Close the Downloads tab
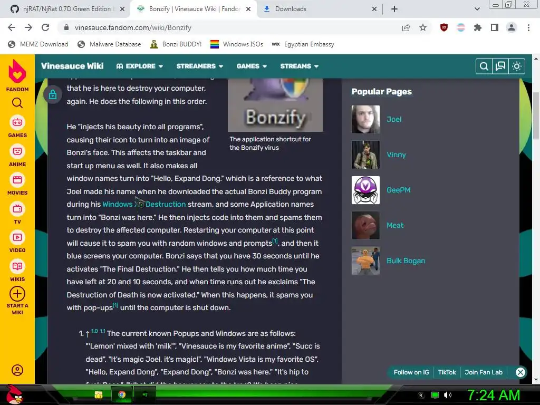 374,9
